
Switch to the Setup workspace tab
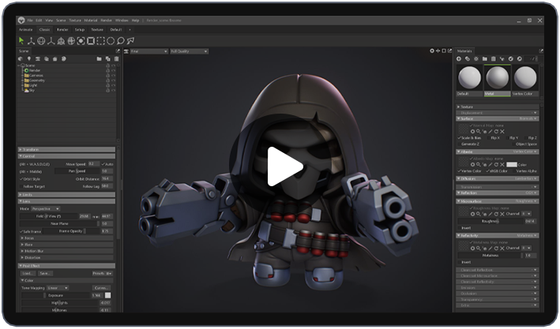click(80, 30)
